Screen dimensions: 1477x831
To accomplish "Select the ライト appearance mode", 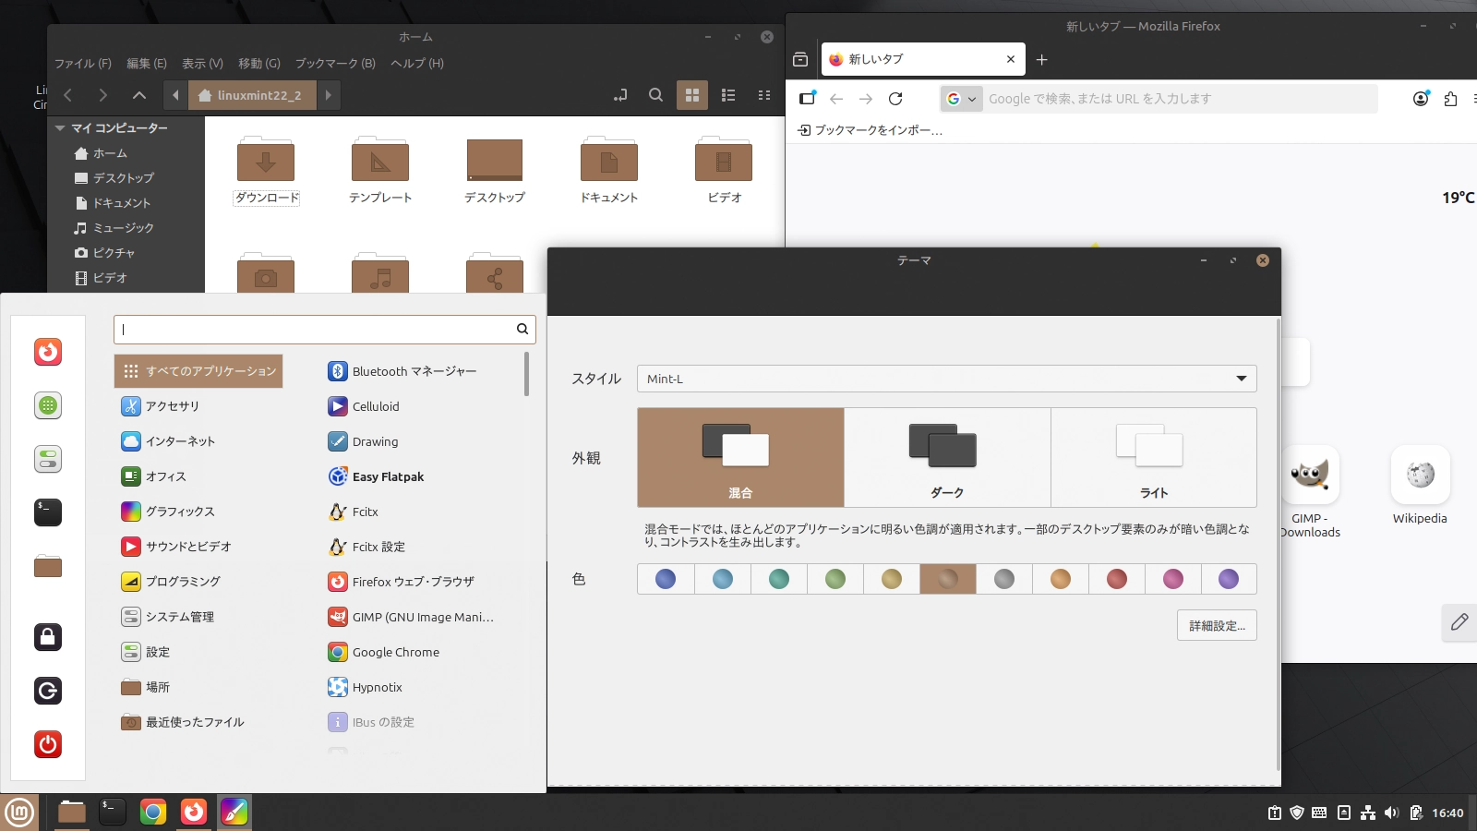I will 1153,458.
